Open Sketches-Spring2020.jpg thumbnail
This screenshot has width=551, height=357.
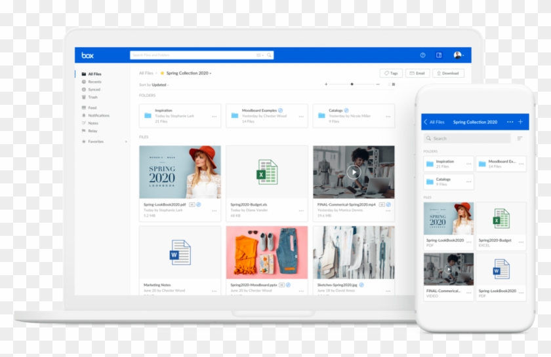point(354,252)
